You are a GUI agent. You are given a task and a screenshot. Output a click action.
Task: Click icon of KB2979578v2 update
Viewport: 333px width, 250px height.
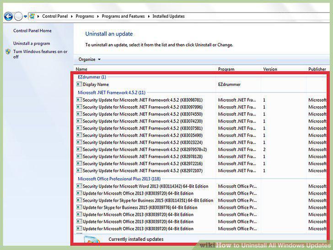[x=79, y=149]
